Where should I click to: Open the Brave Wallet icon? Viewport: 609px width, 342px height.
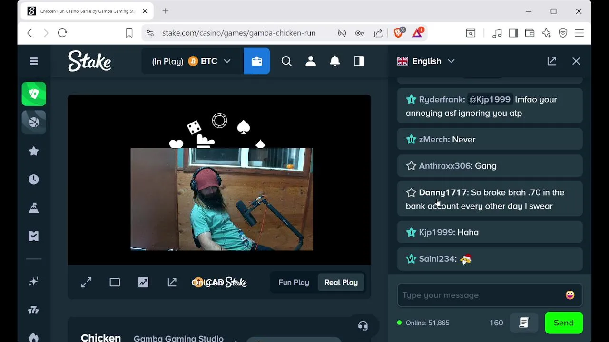tap(530, 33)
